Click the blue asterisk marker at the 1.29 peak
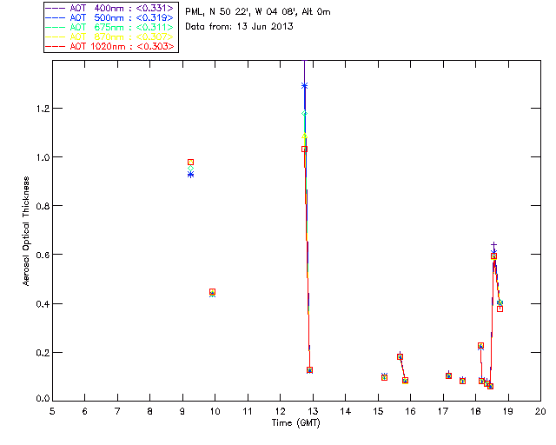Viewport: 556px width, 445px height. click(x=304, y=86)
